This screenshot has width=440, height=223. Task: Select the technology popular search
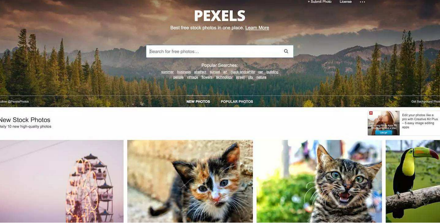pyautogui.click(x=224, y=77)
